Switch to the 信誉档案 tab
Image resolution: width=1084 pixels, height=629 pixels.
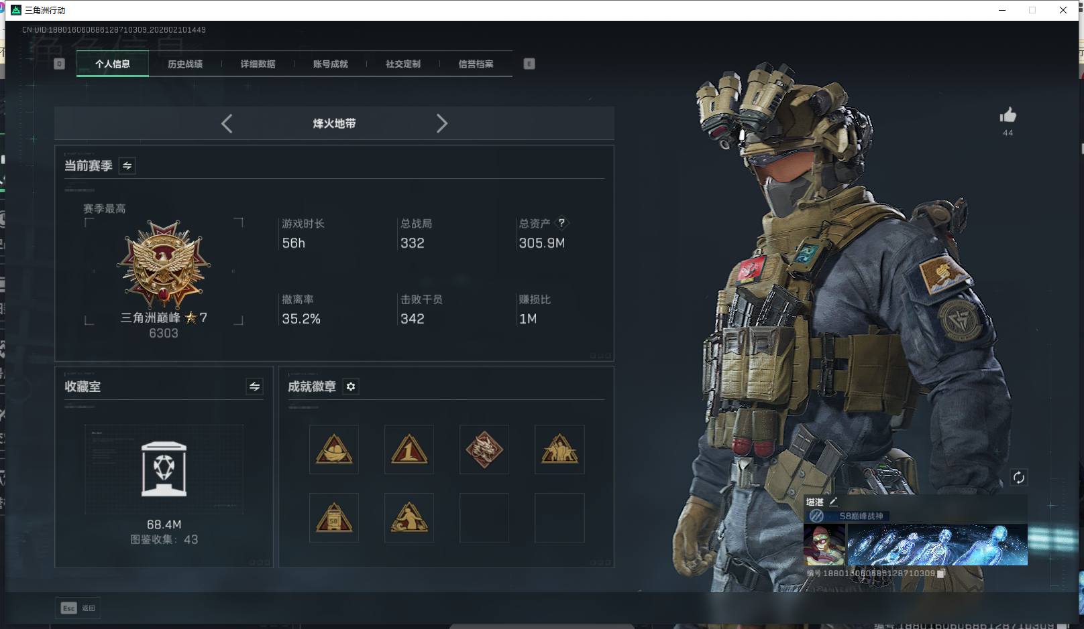476,64
